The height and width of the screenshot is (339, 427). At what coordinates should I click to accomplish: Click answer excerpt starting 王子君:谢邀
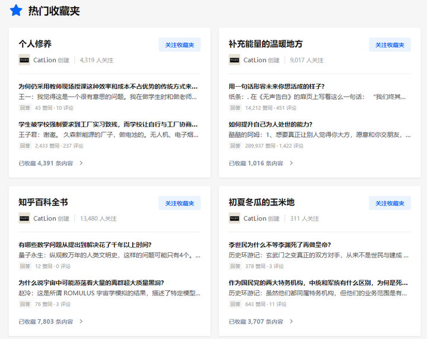(x=109, y=135)
